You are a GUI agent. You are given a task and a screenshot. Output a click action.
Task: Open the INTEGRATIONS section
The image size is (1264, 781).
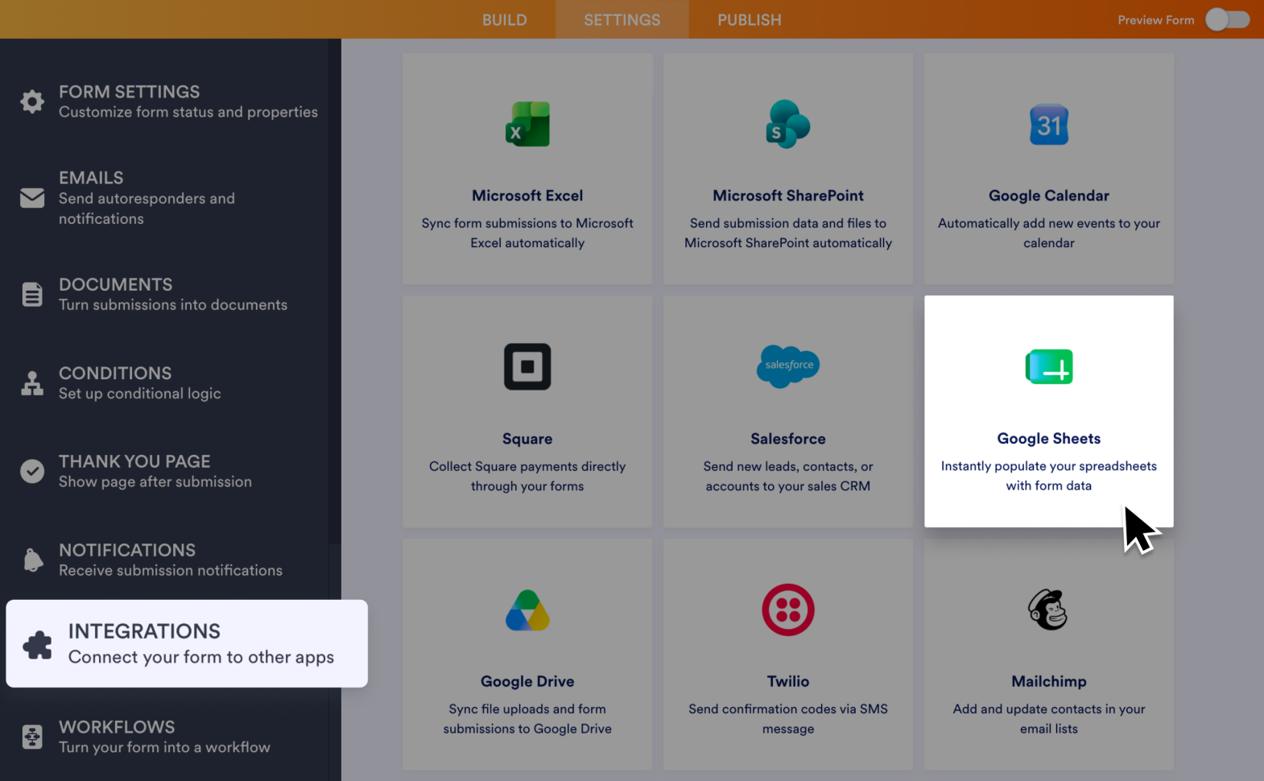click(x=187, y=643)
